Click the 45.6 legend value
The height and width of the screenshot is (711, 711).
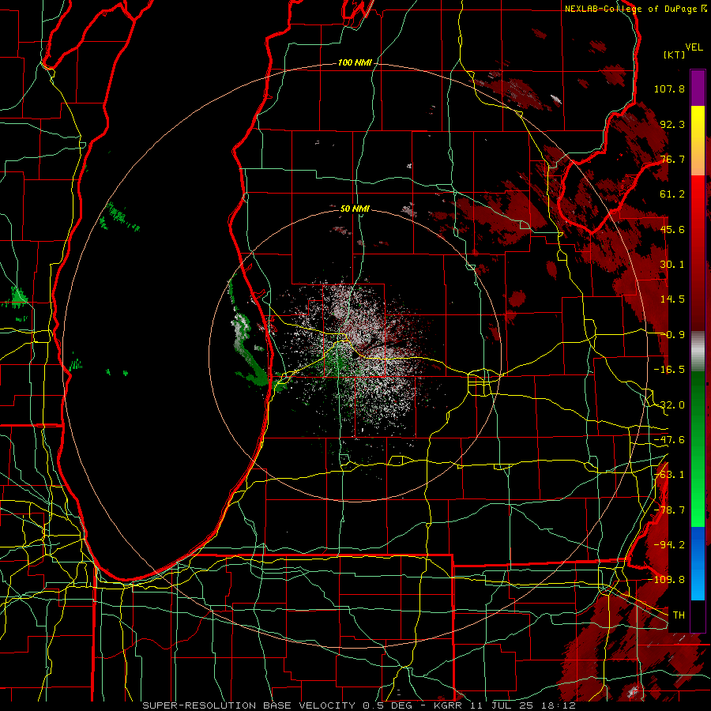pos(672,229)
